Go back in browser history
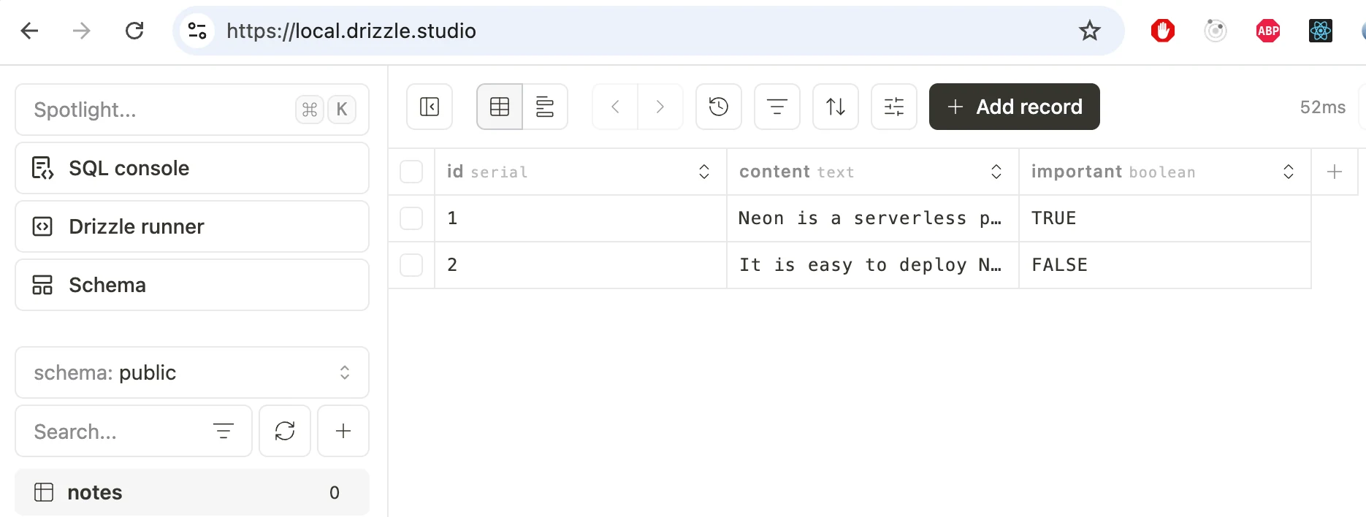 (x=30, y=31)
